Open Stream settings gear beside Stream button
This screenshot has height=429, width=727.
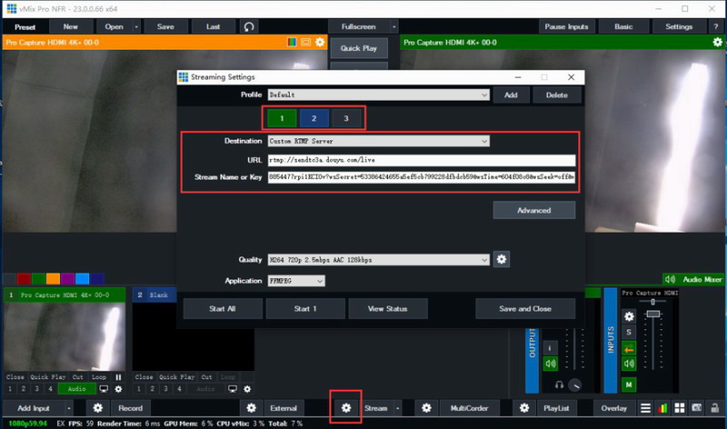346,409
